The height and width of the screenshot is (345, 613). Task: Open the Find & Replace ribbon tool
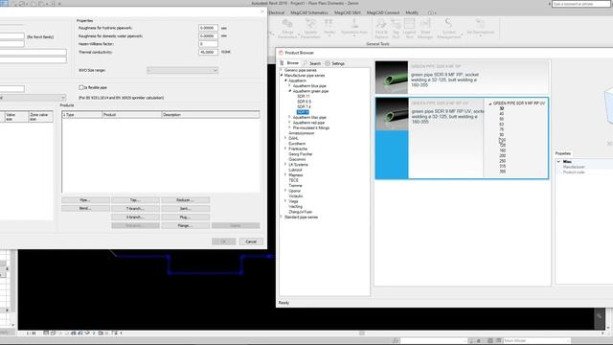(x=381, y=24)
